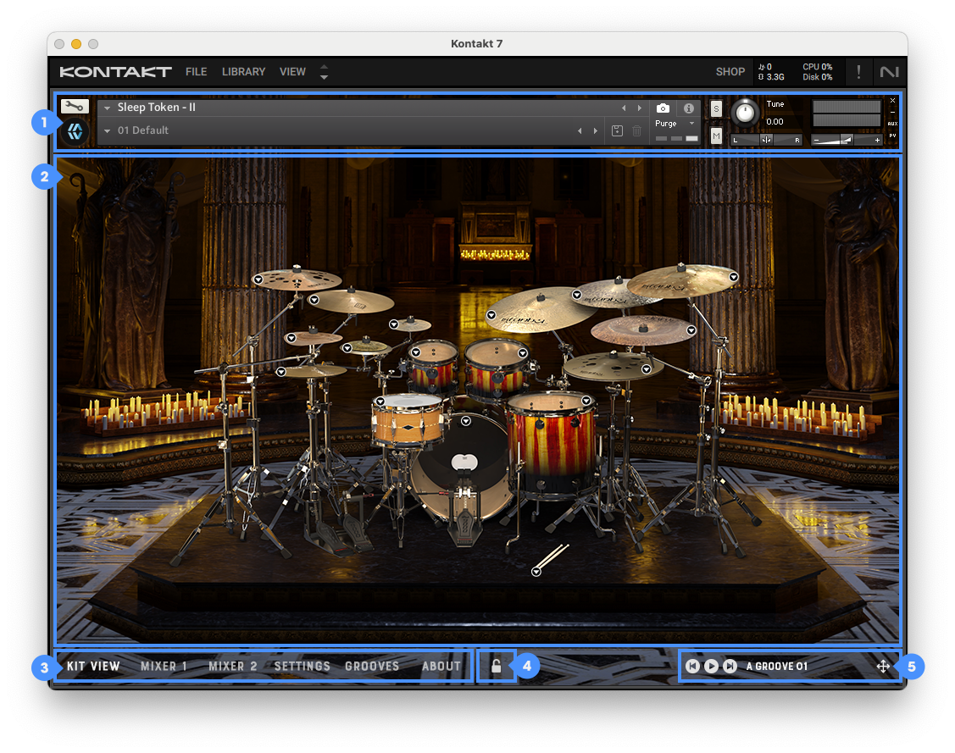
Task: Click the NI logo in header
Action: click(x=889, y=72)
